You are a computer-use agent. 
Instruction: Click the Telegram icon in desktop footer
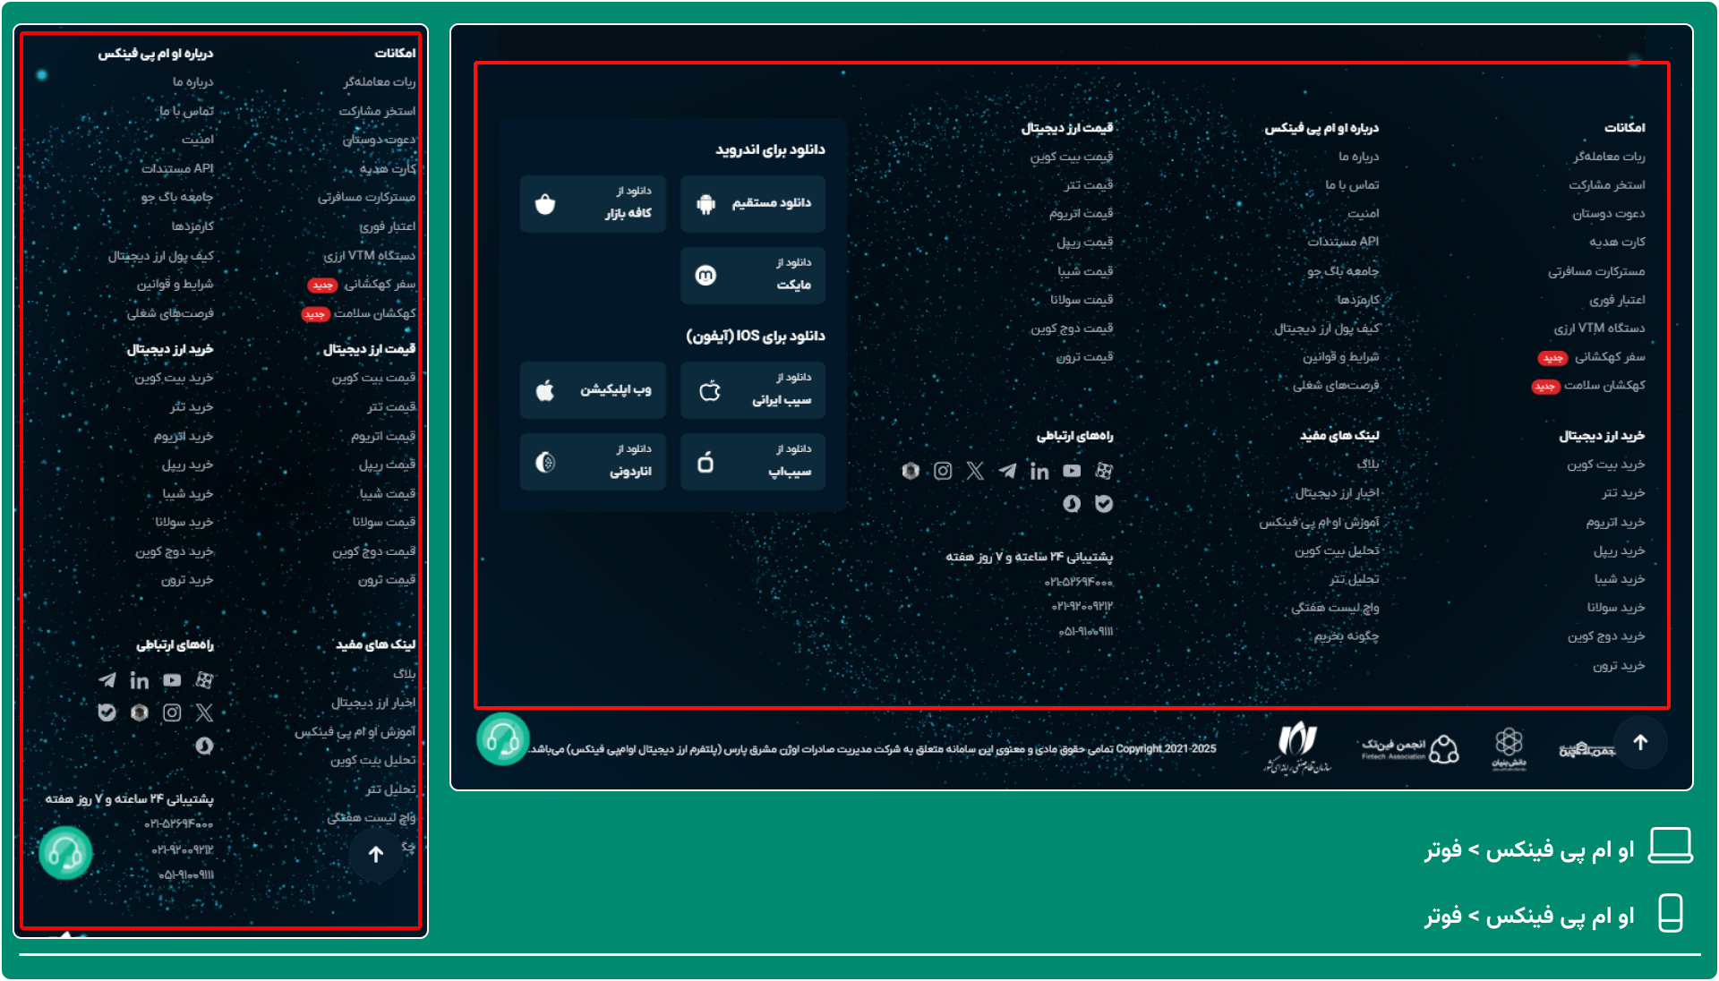[1007, 471]
